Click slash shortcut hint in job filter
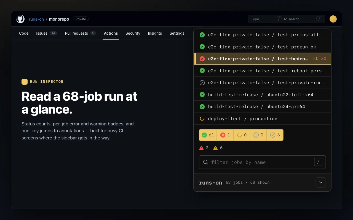The height and width of the screenshot is (220, 353). point(318,162)
